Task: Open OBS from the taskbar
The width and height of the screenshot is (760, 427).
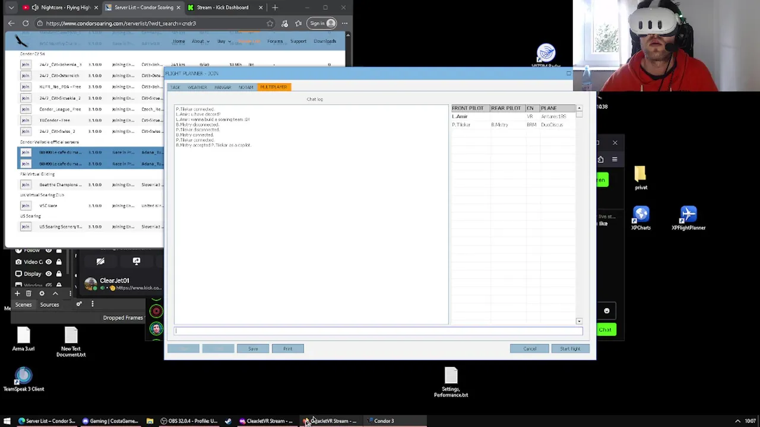Action: click(x=188, y=421)
